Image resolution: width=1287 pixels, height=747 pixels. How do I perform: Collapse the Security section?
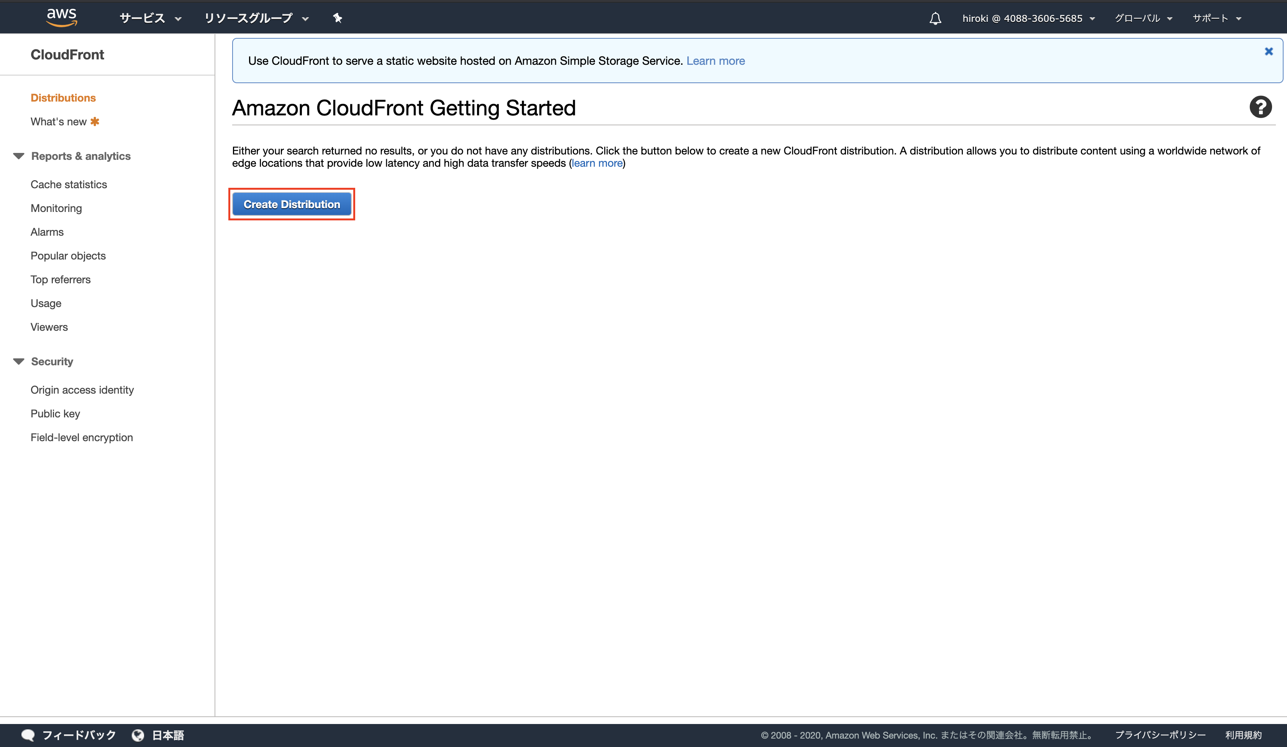(19, 361)
